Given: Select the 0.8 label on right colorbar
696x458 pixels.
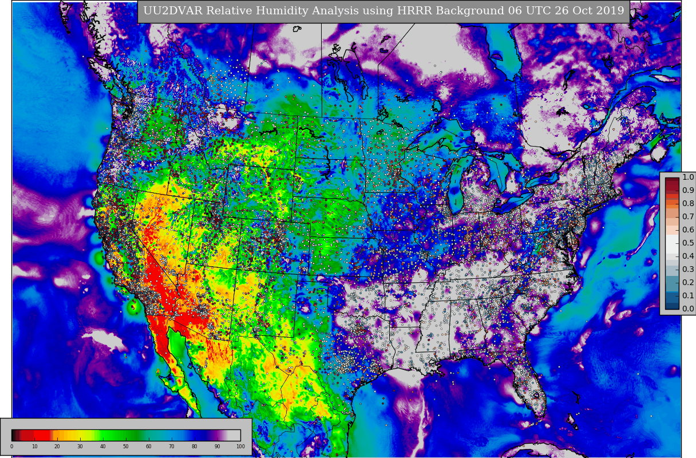Looking at the screenshot, I should [x=688, y=204].
